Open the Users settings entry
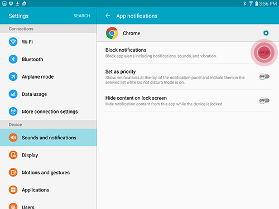This screenshot has height=209, width=279. pyautogui.click(x=49, y=205)
